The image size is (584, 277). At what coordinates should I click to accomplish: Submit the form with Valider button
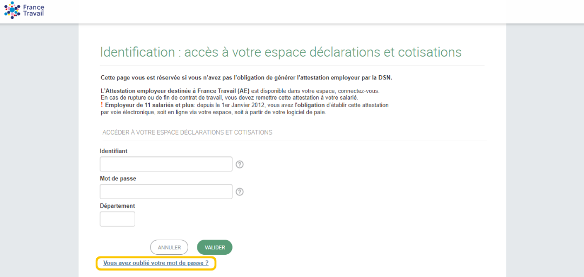[215, 248]
